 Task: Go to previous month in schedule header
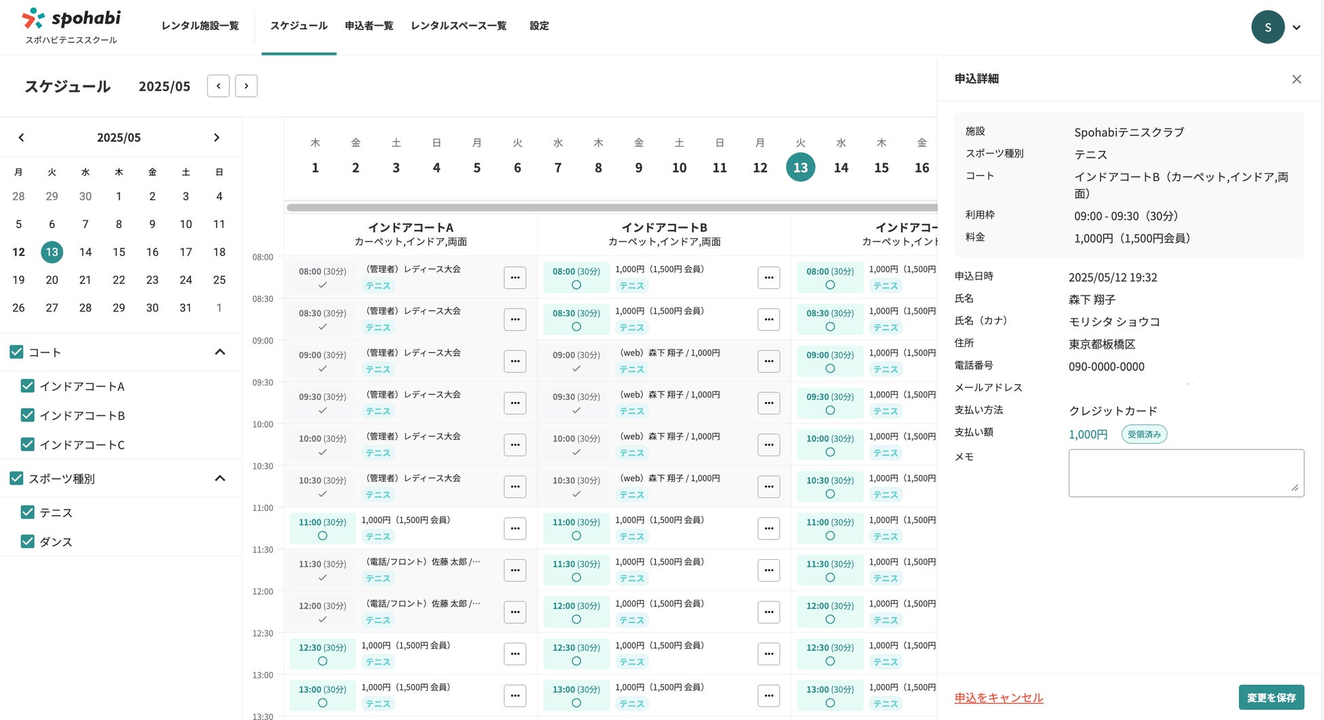[218, 86]
